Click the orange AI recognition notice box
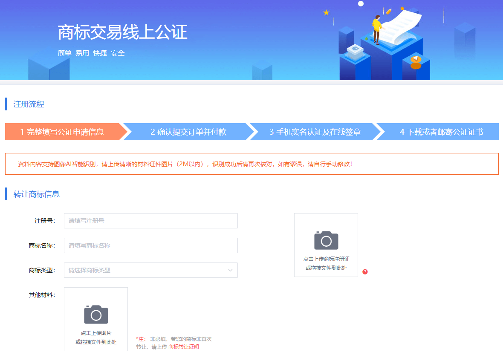Viewport: 503px width, 352px height. click(251, 164)
